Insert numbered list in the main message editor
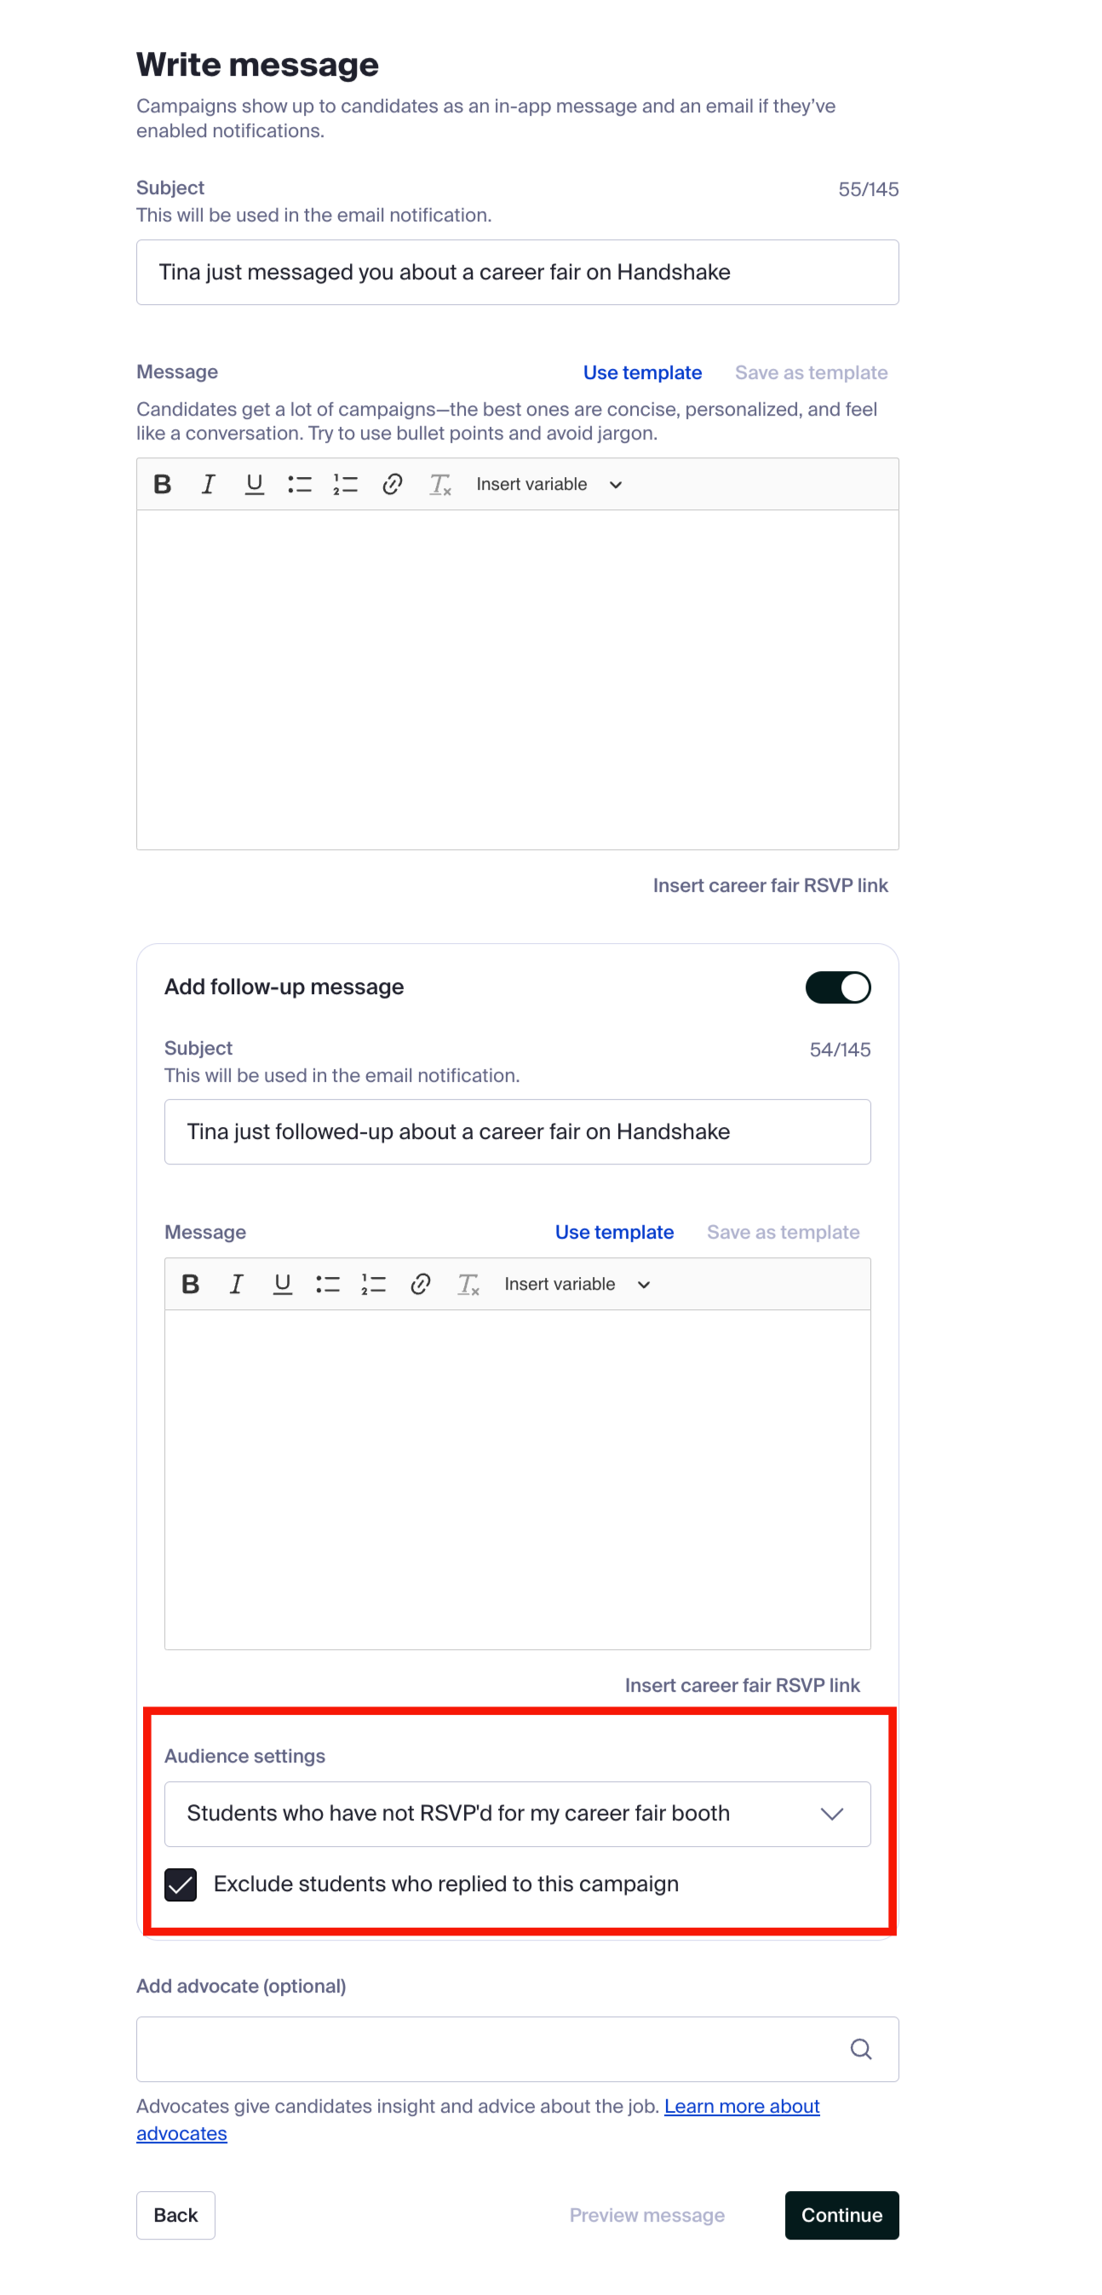1102x2295 pixels. pyautogui.click(x=346, y=484)
